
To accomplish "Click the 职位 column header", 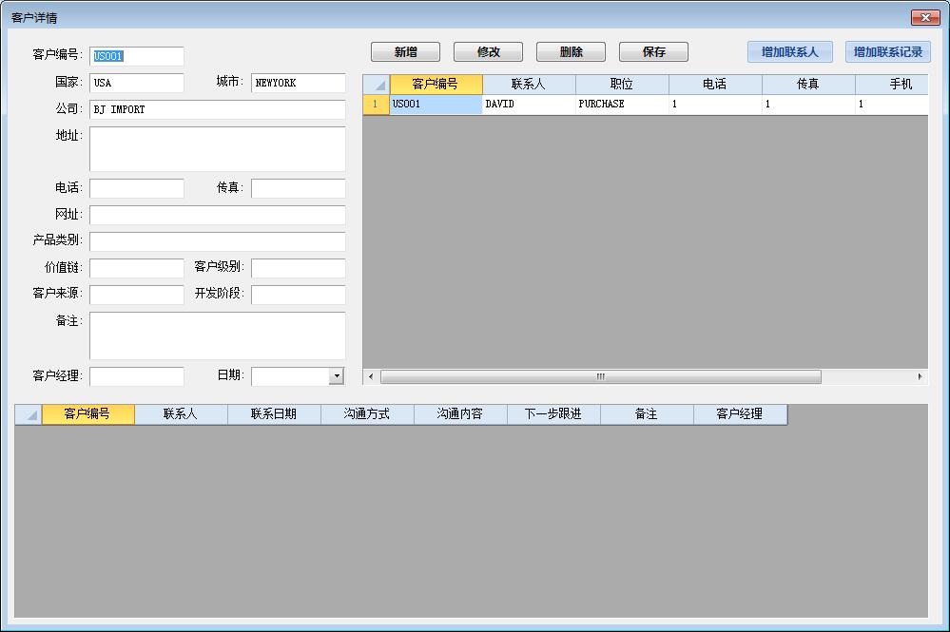I will coord(622,85).
